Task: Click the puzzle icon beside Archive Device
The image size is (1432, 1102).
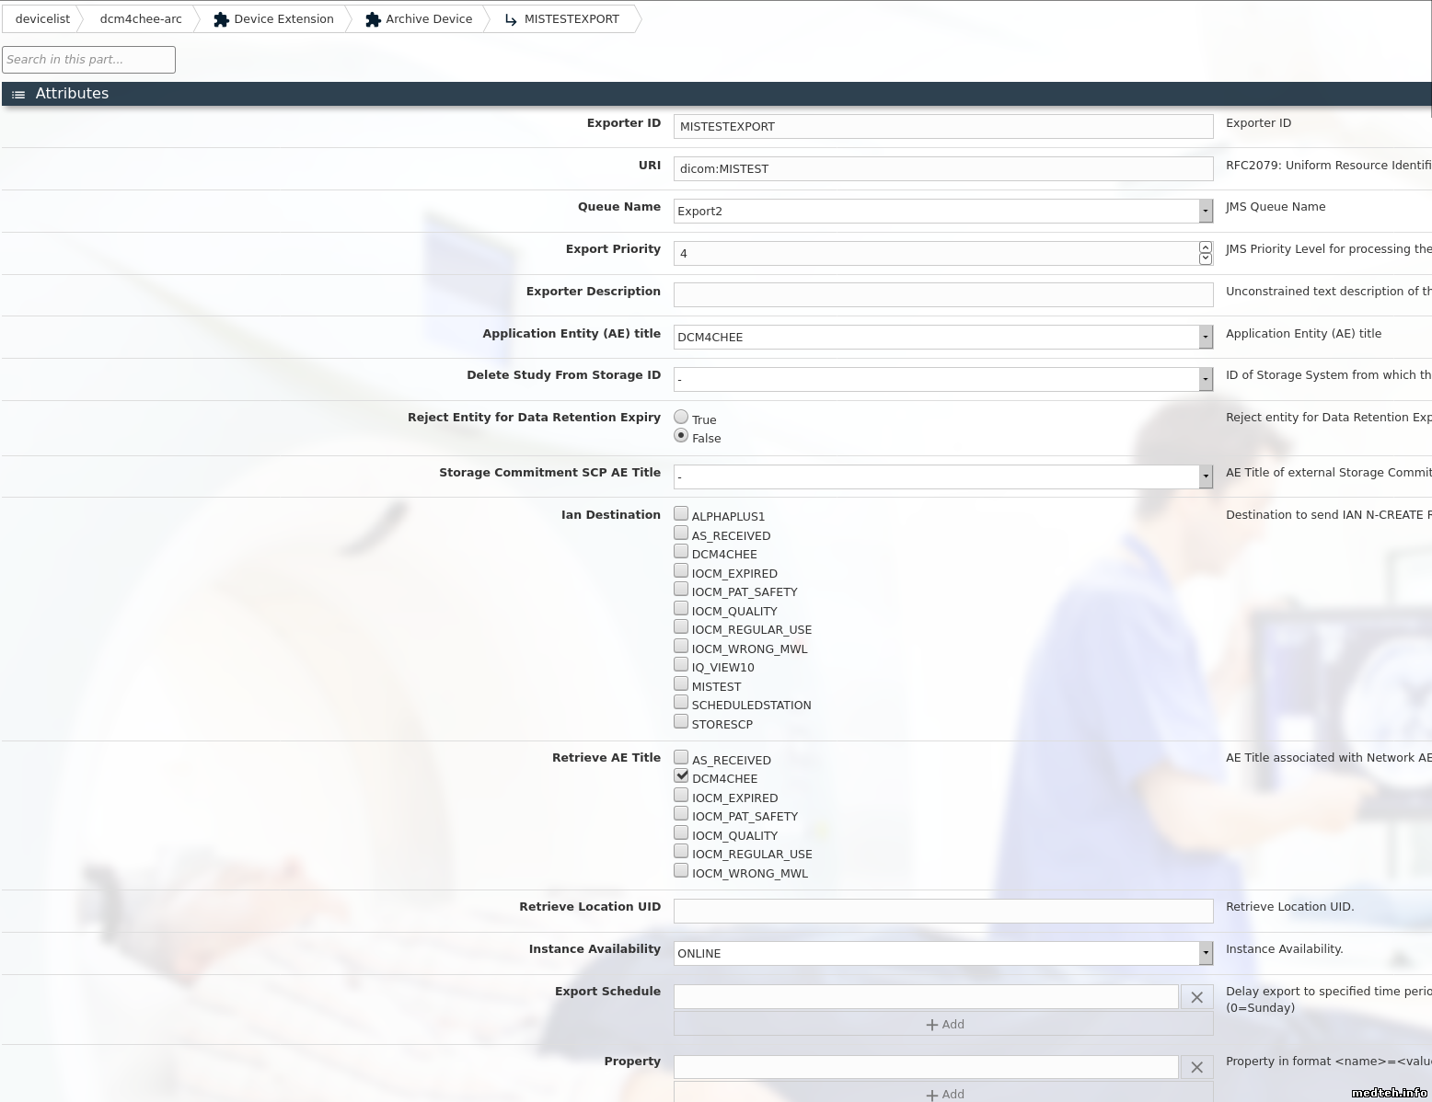Action: pos(373,19)
